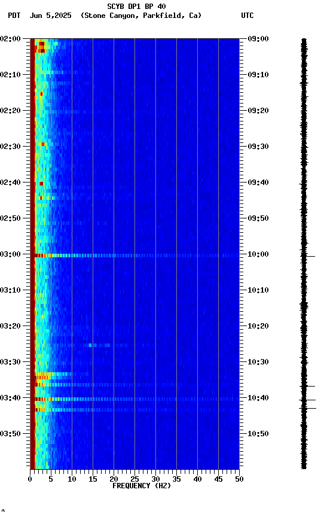Click the 02:30 PDT time label

click(x=10, y=147)
